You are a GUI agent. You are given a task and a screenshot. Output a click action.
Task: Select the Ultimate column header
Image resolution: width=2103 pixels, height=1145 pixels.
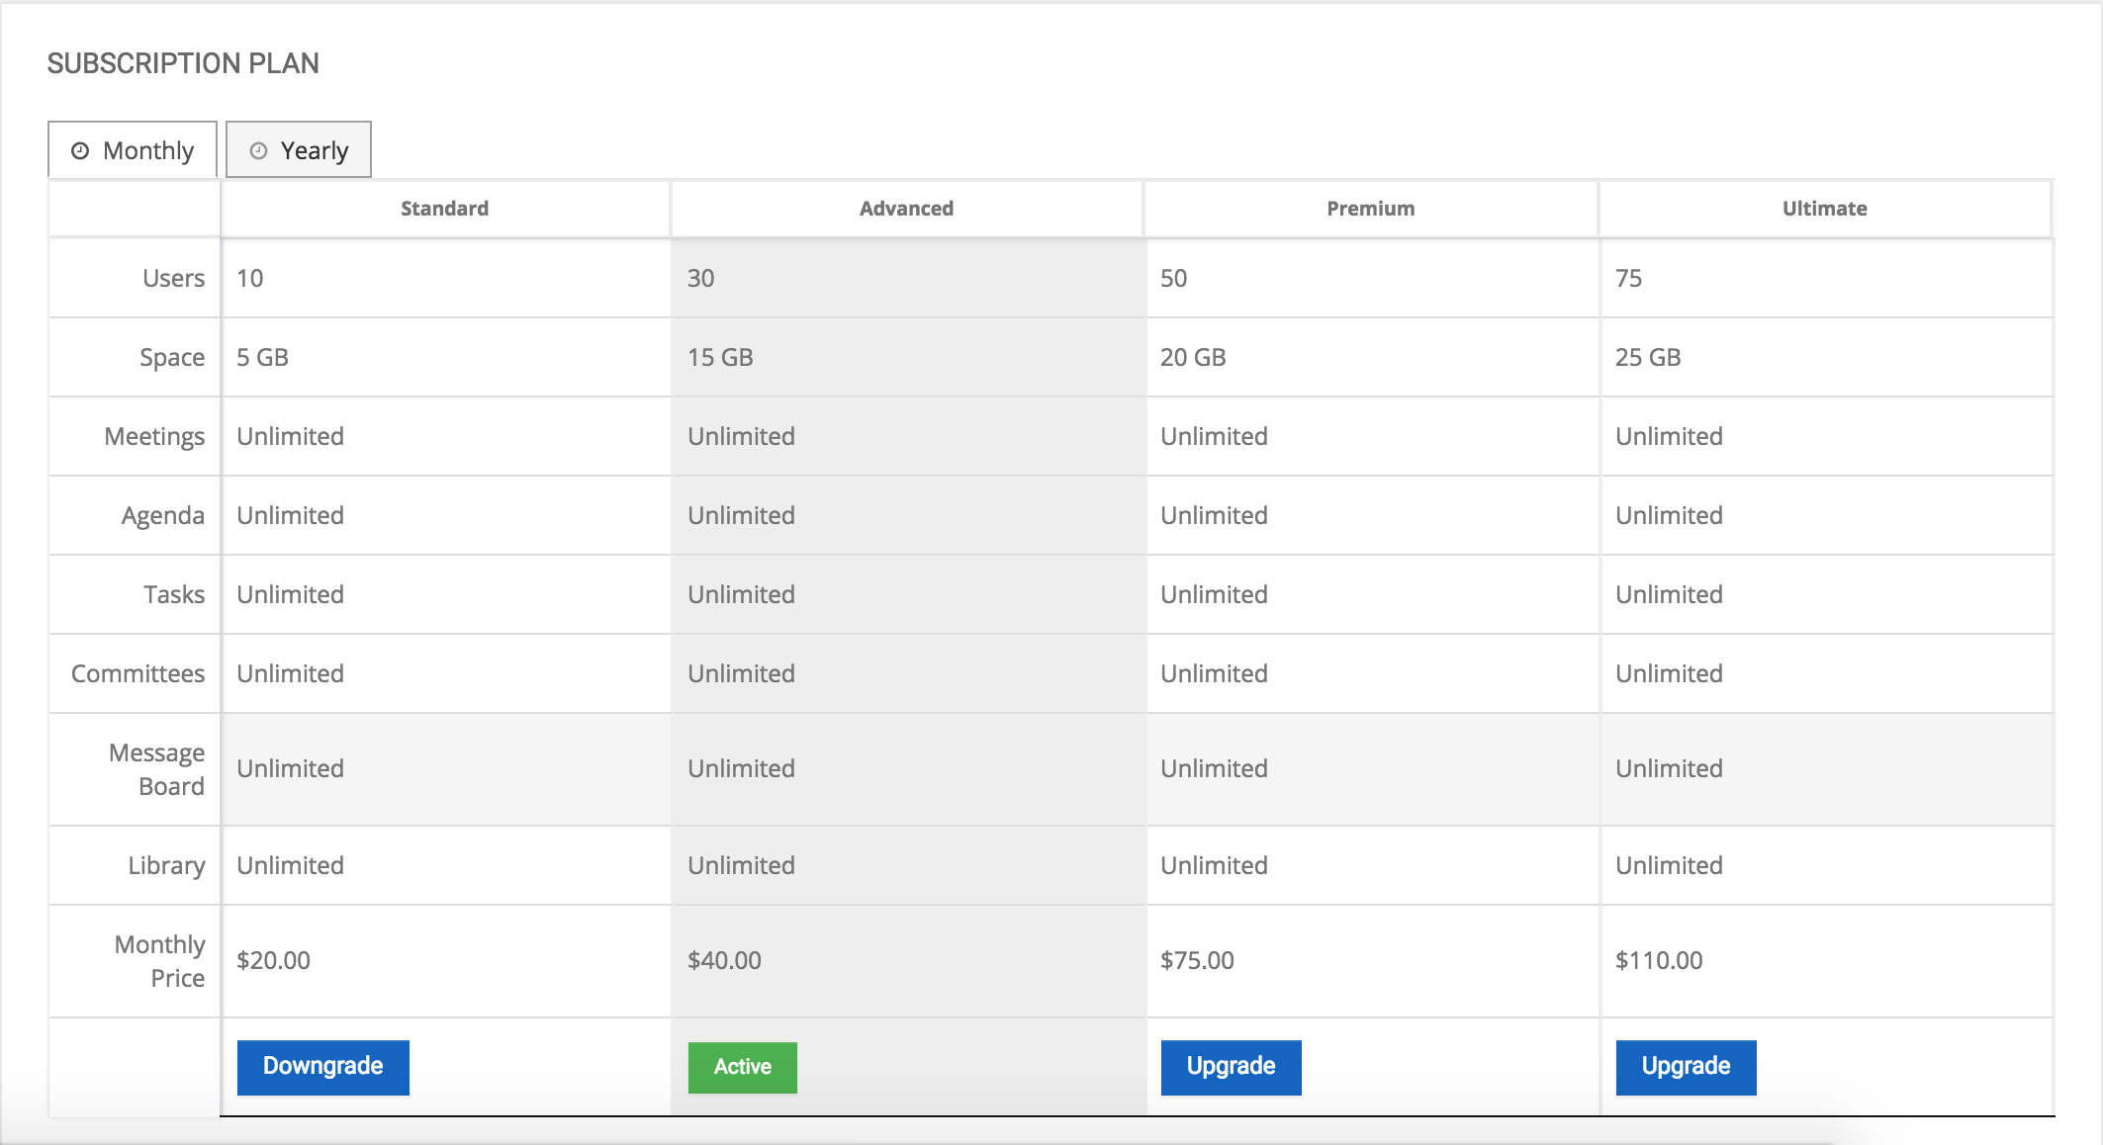[1824, 209]
